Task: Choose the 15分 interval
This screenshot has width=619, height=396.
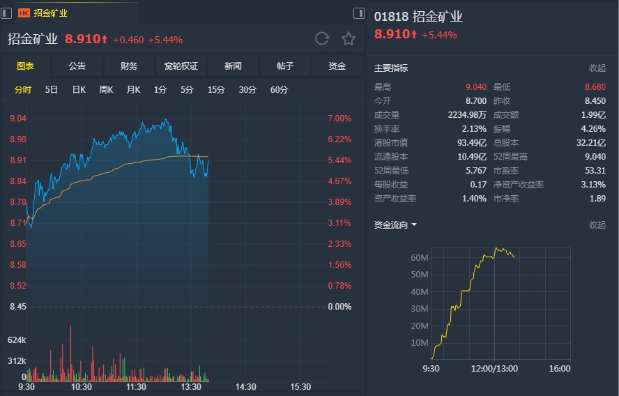Action: 216,89
